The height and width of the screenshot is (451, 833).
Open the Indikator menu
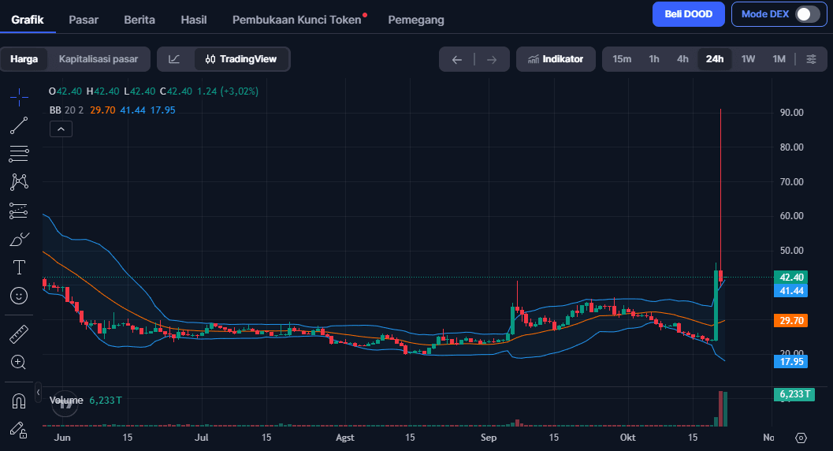click(x=556, y=59)
